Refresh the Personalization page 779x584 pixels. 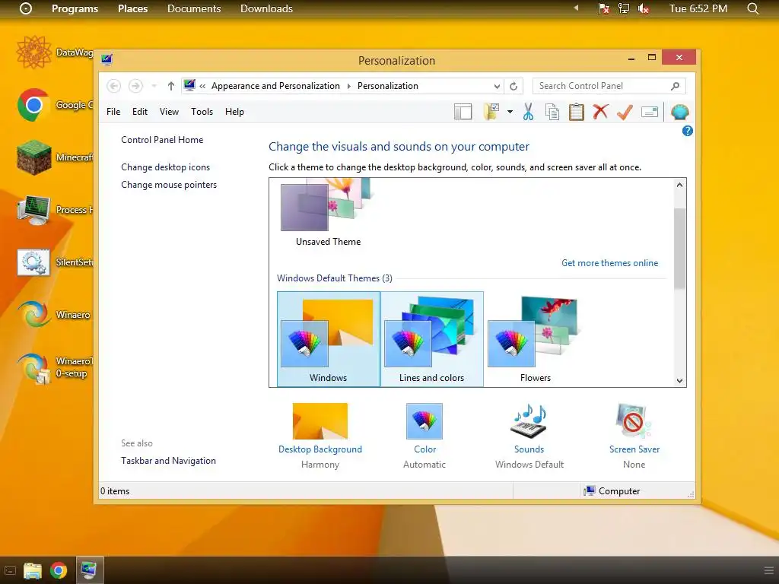pyautogui.click(x=514, y=86)
